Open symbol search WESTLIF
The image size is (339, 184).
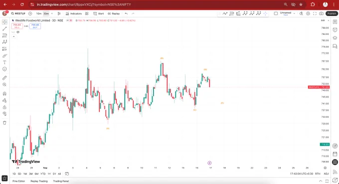point(18,13)
